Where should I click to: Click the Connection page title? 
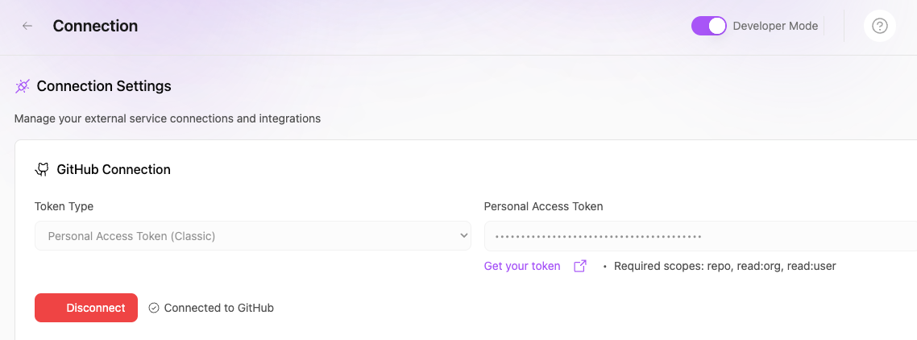pyautogui.click(x=95, y=26)
